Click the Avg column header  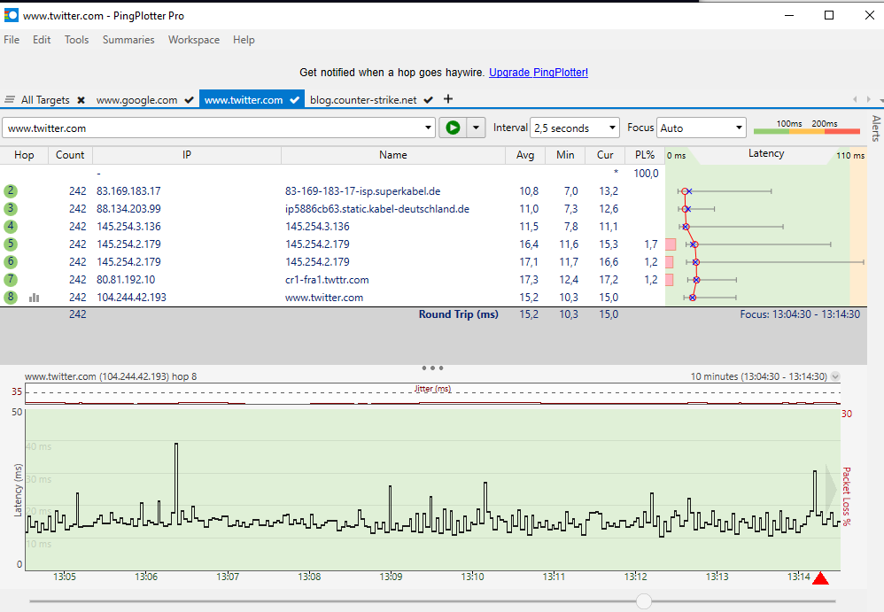click(525, 155)
